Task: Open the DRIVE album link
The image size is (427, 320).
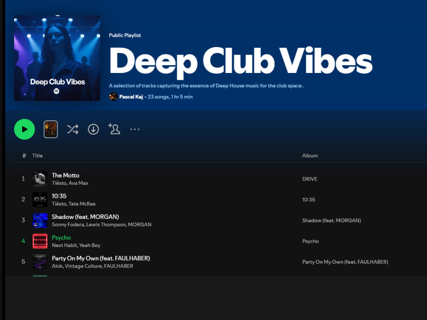Action: pyautogui.click(x=310, y=179)
